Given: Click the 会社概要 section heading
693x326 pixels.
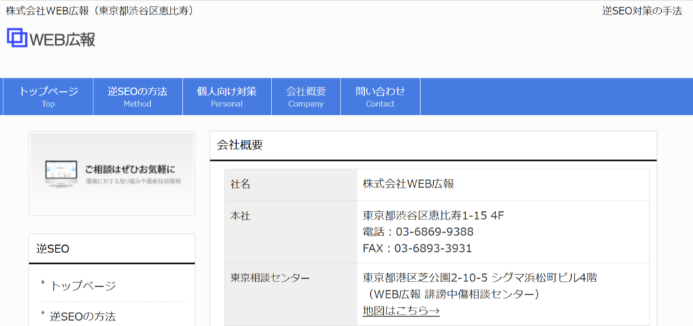Looking at the screenshot, I should 240,145.
